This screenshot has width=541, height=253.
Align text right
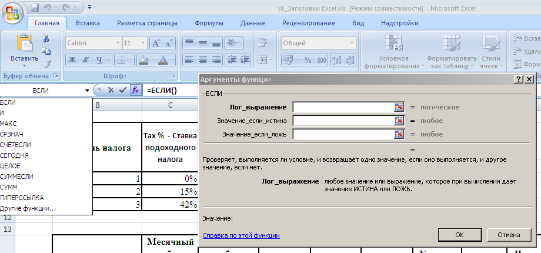click(216, 59)
